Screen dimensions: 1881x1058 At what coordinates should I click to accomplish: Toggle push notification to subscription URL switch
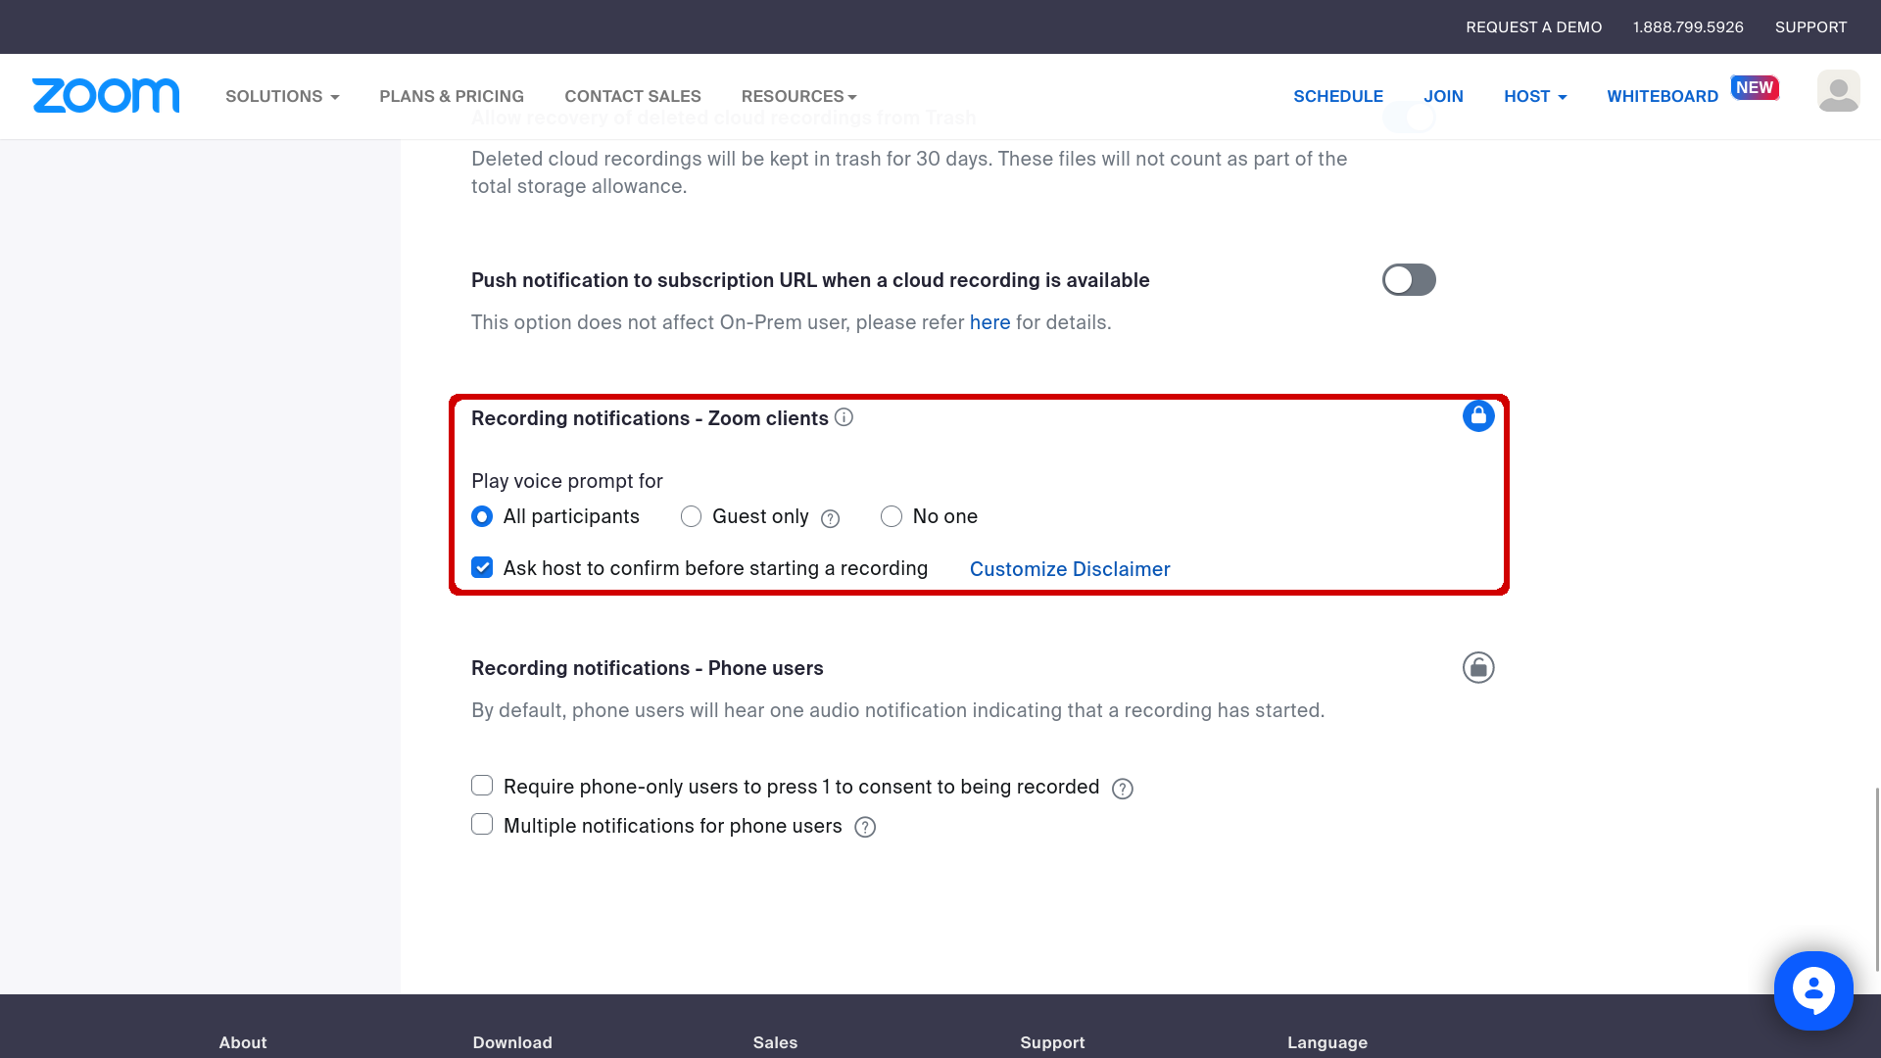click(x=1409, y=280)
